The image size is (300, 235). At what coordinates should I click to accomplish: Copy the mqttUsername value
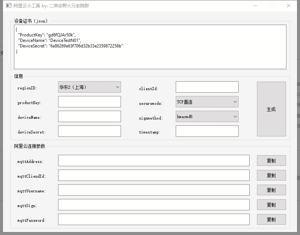click(271, 190)
